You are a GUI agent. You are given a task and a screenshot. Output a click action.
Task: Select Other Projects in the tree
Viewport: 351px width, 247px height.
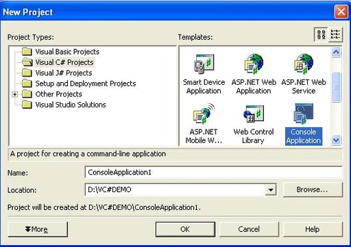(58, 94)
